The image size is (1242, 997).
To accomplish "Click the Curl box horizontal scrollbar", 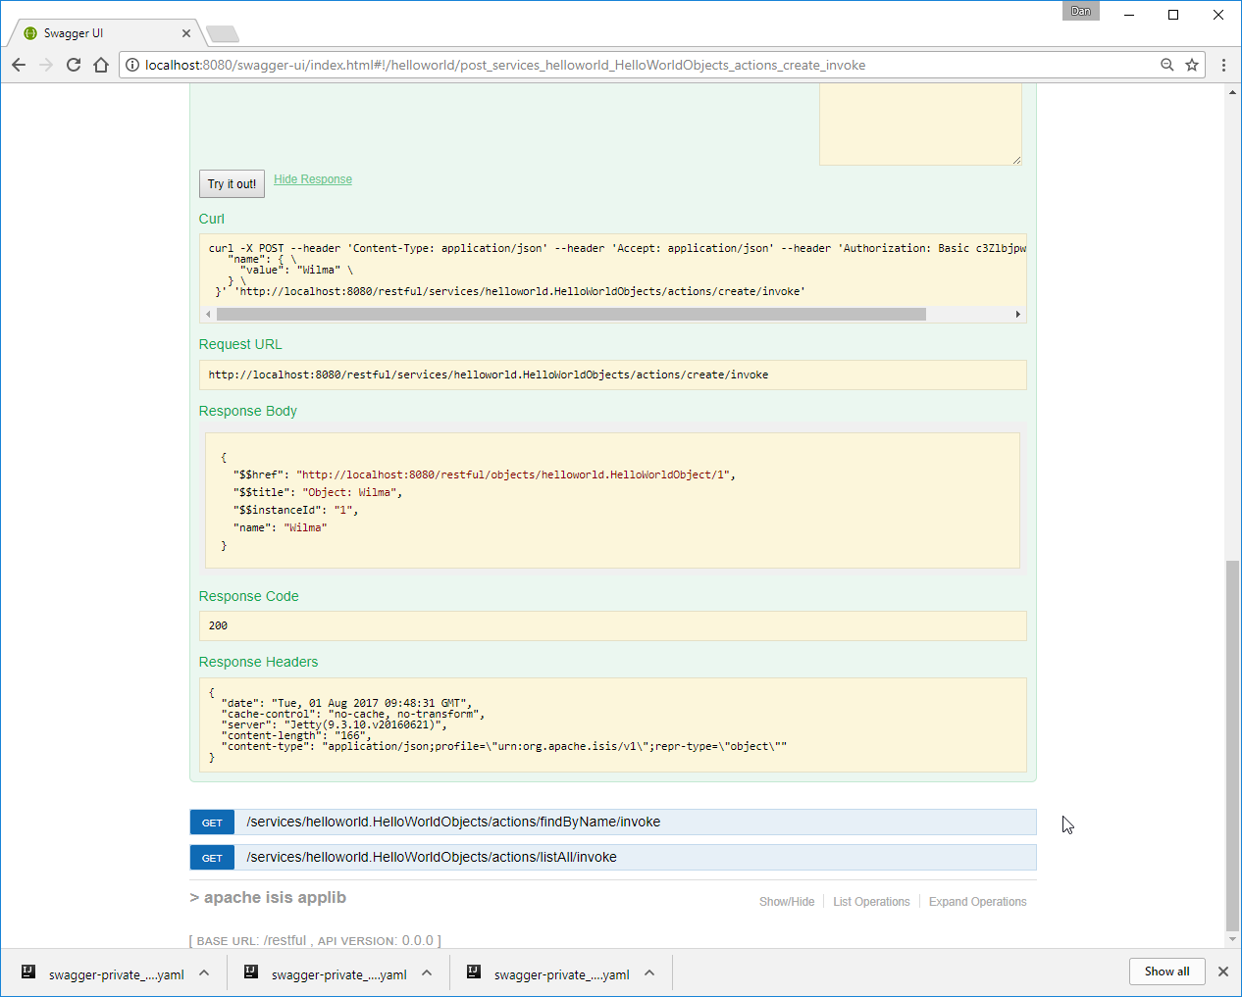I will coord(571,315).
